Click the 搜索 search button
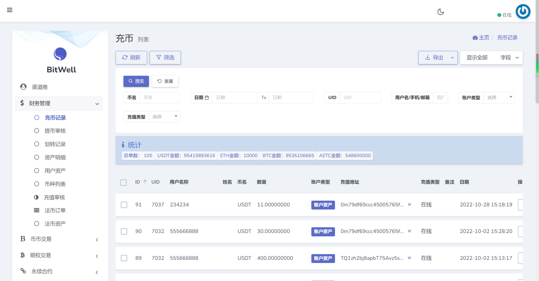Screen dimensions: 539x281 136,81
